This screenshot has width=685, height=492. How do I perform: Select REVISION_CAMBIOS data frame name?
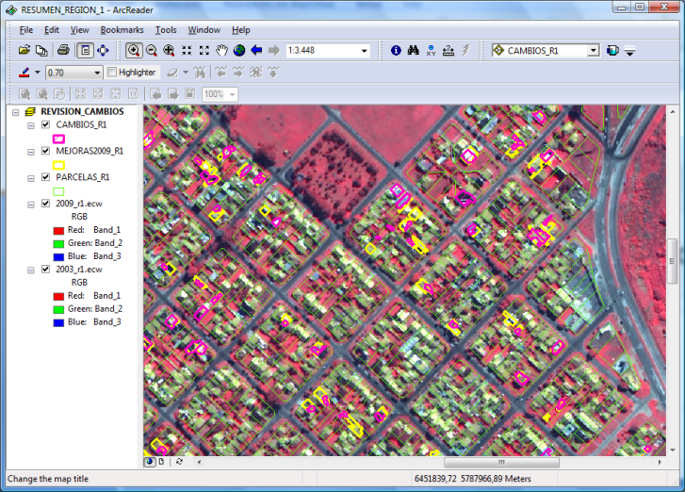[x=82, y=111]
